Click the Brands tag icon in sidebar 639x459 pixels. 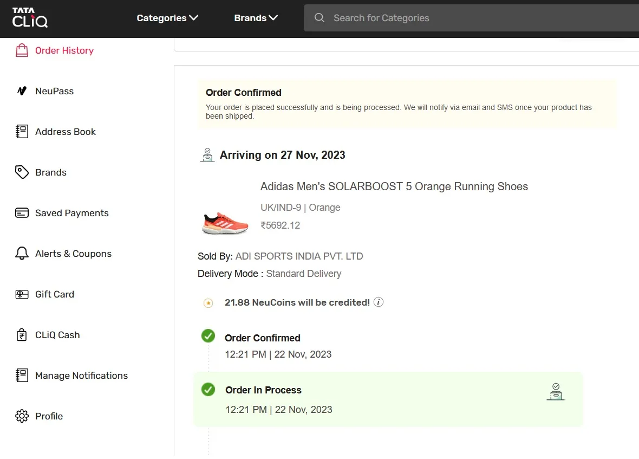[22, 172]
